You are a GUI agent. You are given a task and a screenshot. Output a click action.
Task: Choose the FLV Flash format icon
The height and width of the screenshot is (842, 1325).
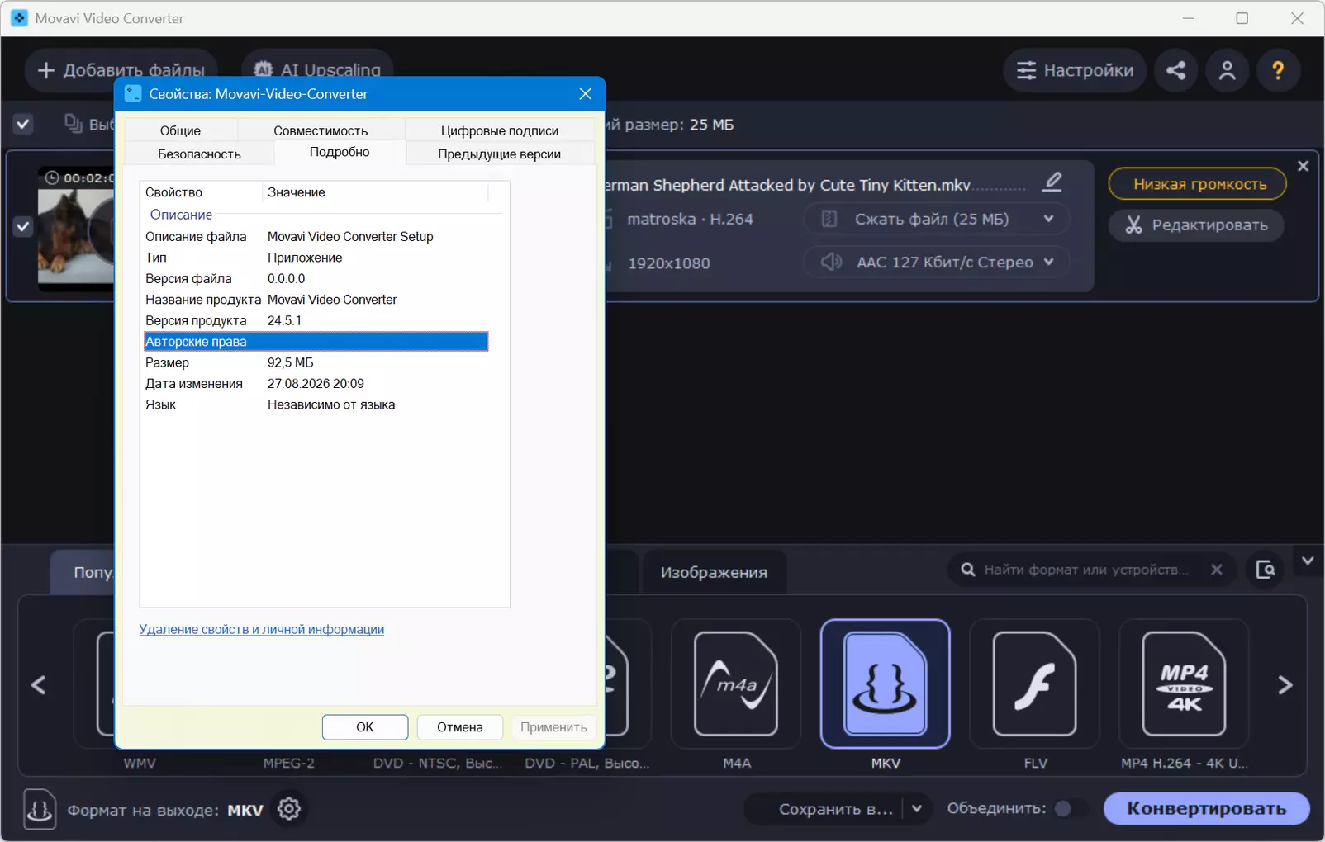[x=1034, y=684]
